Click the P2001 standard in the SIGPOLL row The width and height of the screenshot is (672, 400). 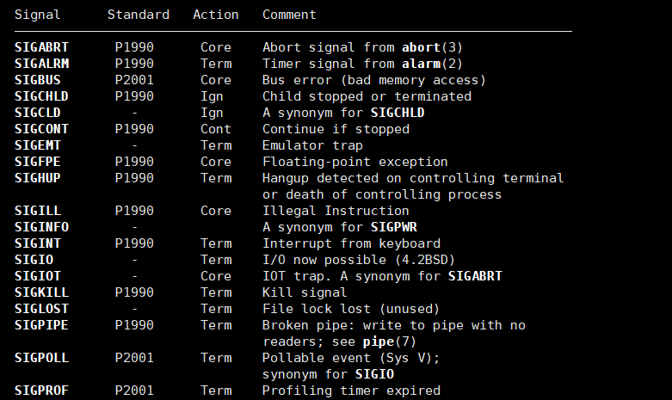[x=134, y=358]
